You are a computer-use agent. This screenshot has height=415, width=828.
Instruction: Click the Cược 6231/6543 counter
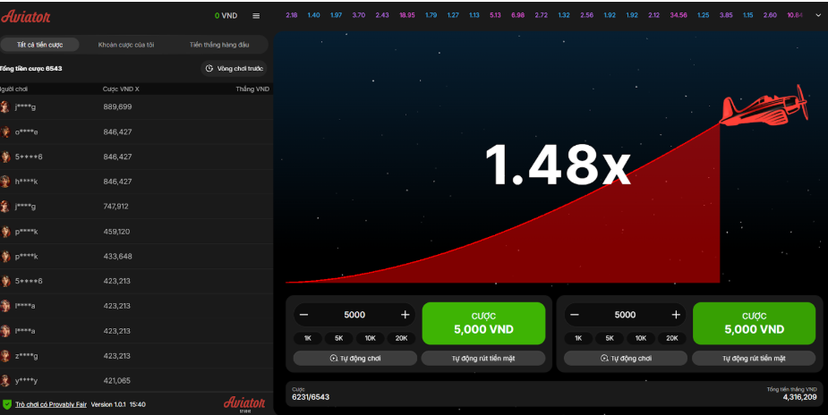[x=311, y=394]
